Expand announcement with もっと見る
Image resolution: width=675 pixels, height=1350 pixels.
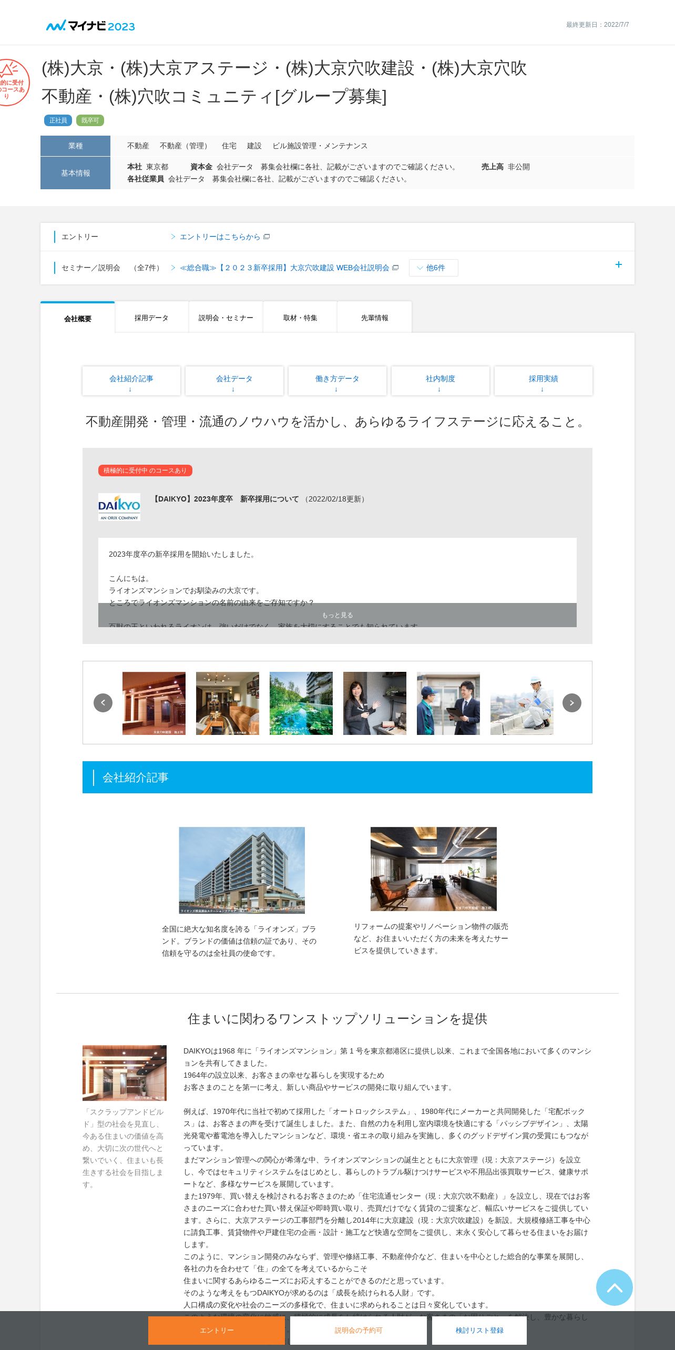pos(337,615)
